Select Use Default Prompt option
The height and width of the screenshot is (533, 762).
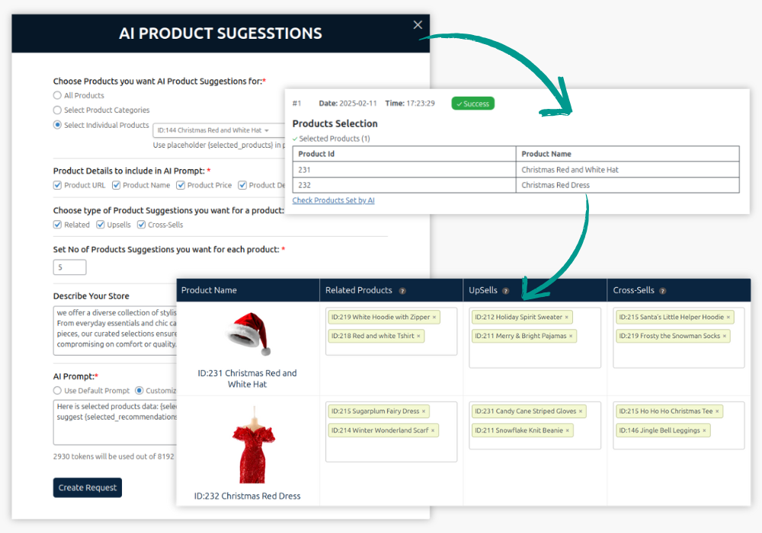click(x=57, y=391)
